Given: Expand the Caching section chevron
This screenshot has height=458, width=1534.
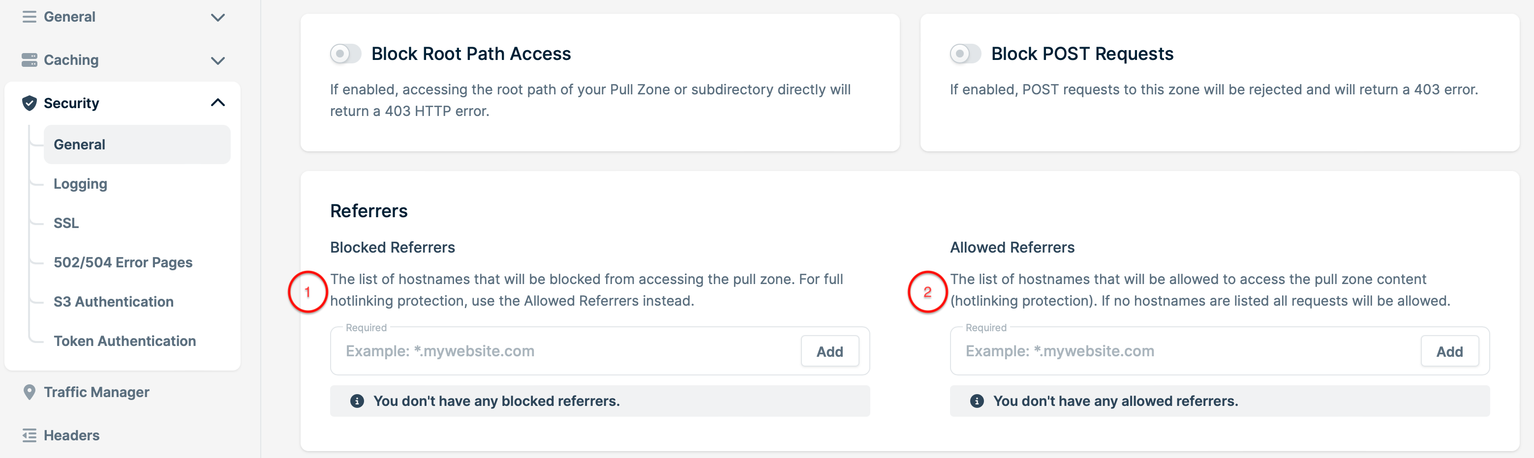Looking at the screenshot, I should pos(218,60).
